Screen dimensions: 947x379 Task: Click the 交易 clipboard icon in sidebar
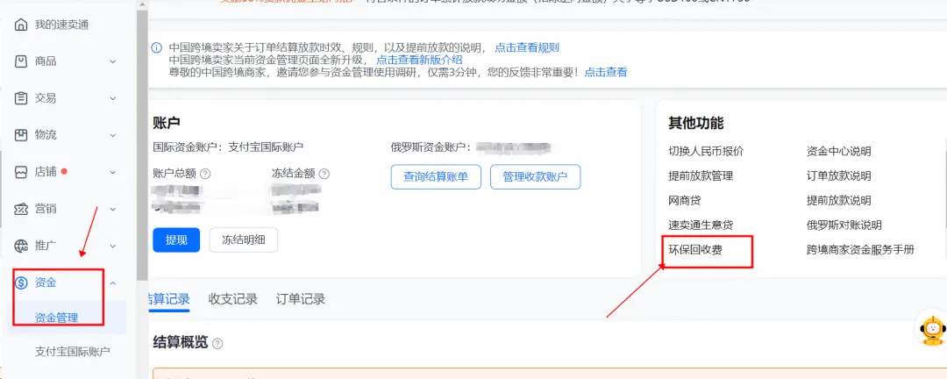pos(21,98)
